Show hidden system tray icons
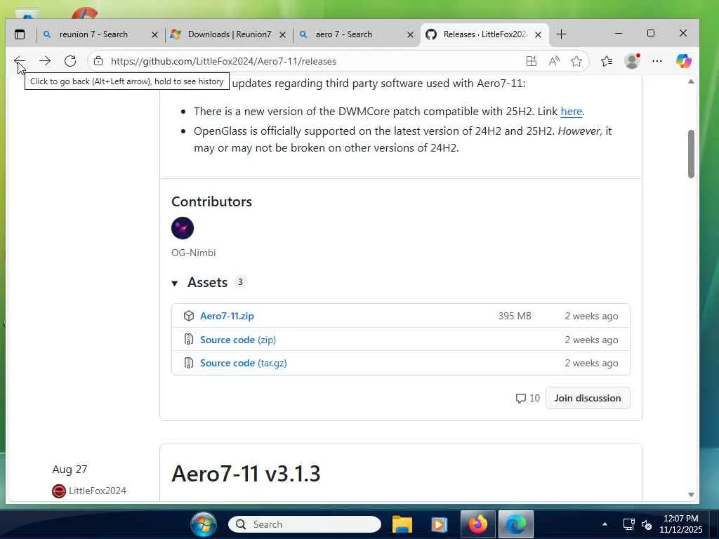This screenshot has height=539, width=719. (605, 524)
